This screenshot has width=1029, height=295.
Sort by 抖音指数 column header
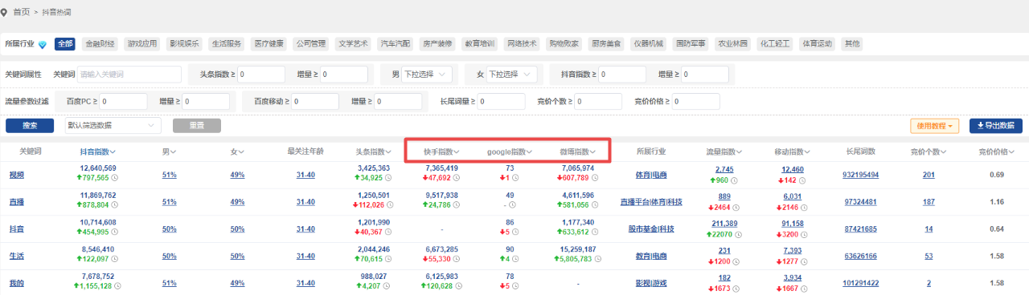[98, 151]
